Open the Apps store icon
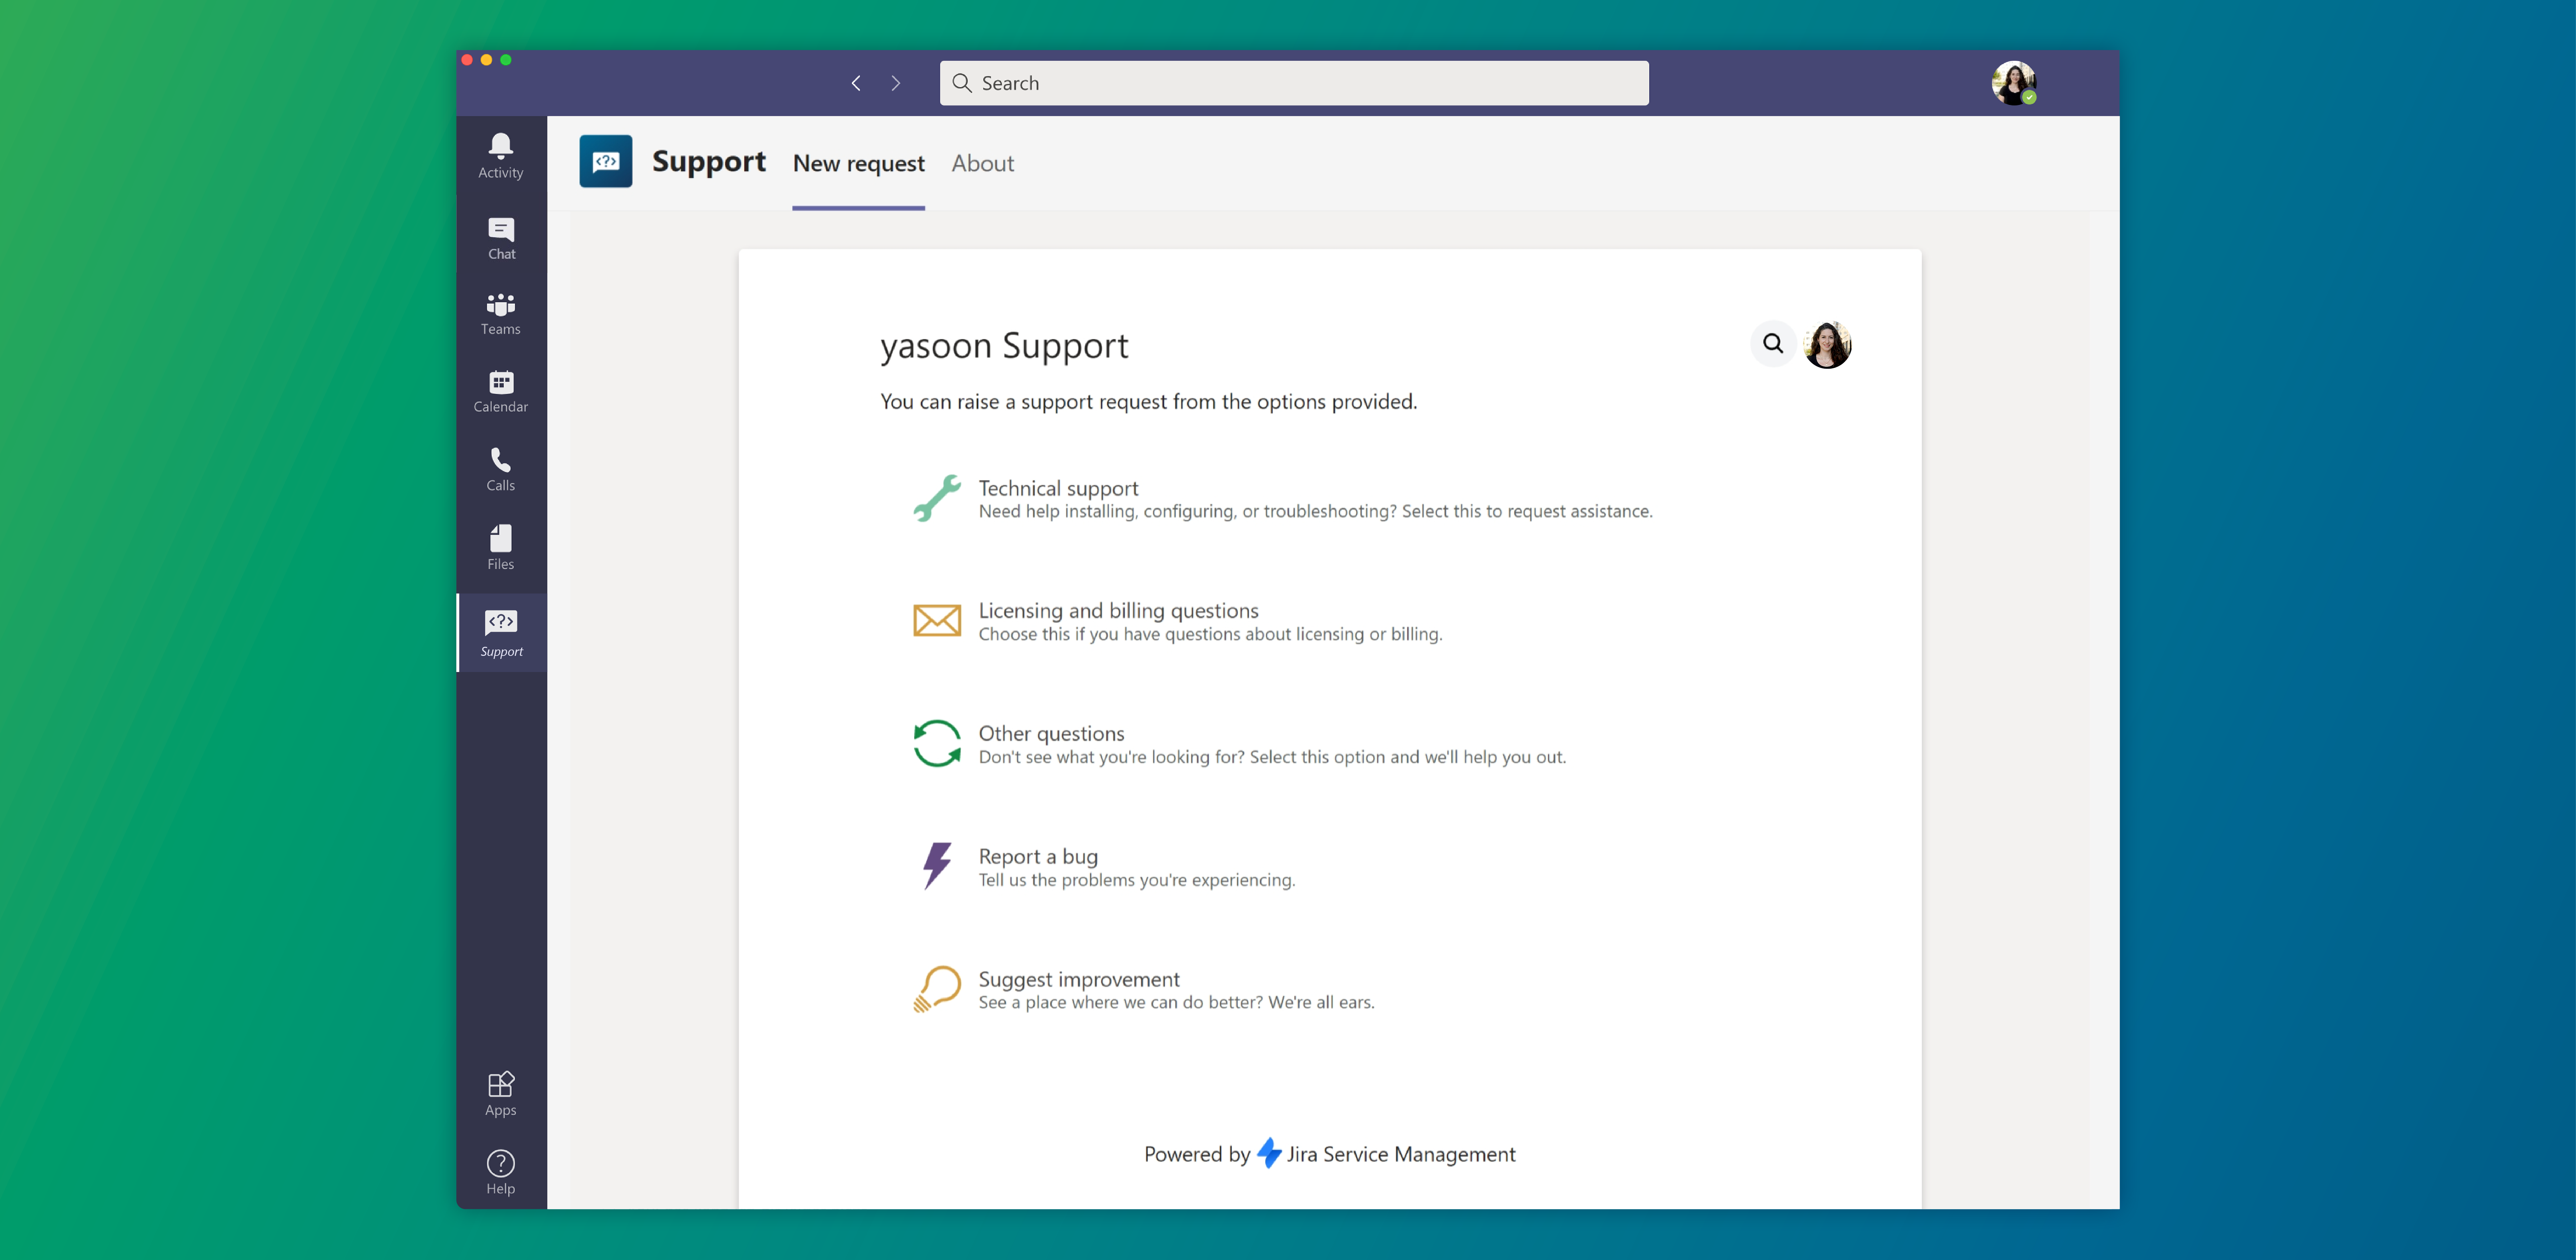The width and height of the screenshot is (2576, 1260). coord(500,1093)
